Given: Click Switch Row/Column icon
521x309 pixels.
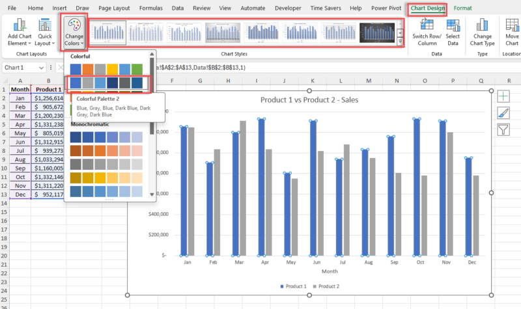Looking at the screenshot, I should coord(428,25).
